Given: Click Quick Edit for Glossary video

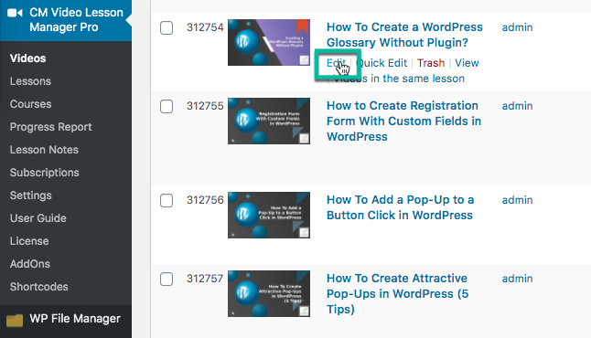Looking at the screenshot, I should tap(381, 63).
